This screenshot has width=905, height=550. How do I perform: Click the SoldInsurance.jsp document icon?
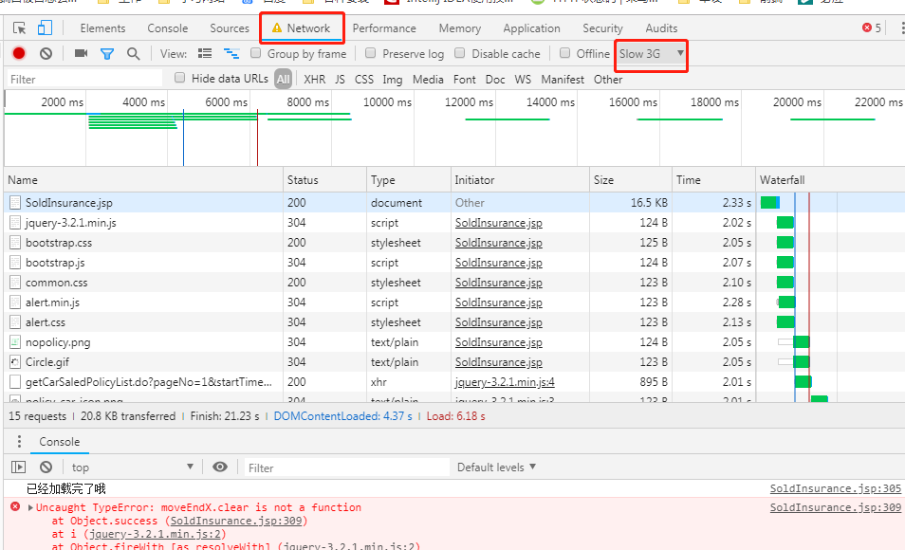15,203
